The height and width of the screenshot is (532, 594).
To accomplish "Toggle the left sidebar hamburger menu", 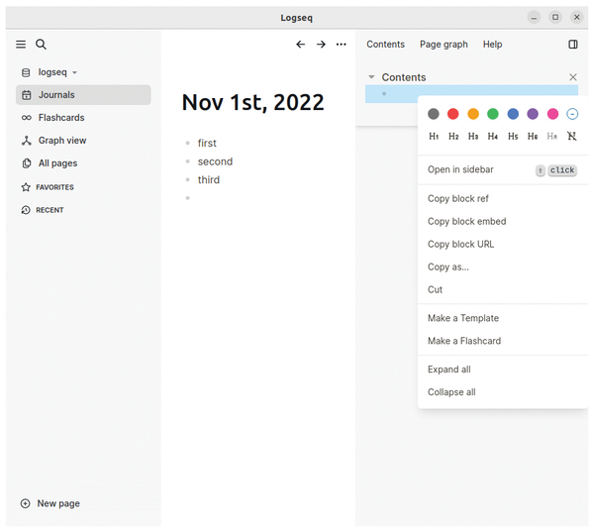I will click(21, 45).
